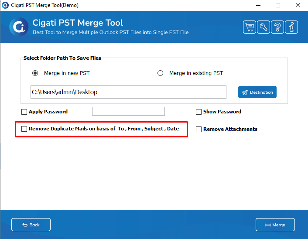Click the Cigati logo in header
This screenshot has height=239, width=308.
tap(19, 27)
